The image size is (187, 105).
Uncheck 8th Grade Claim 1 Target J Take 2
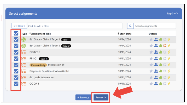click(x=16, y=46)
